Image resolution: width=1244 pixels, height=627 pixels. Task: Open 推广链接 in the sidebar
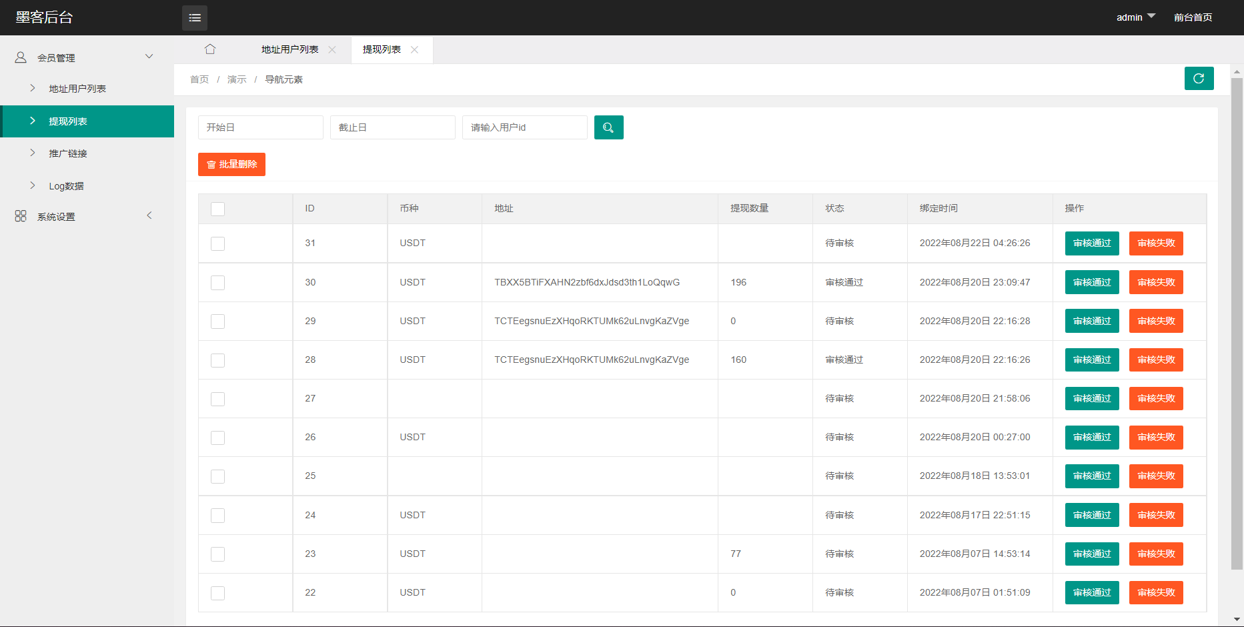click(87, 153)
